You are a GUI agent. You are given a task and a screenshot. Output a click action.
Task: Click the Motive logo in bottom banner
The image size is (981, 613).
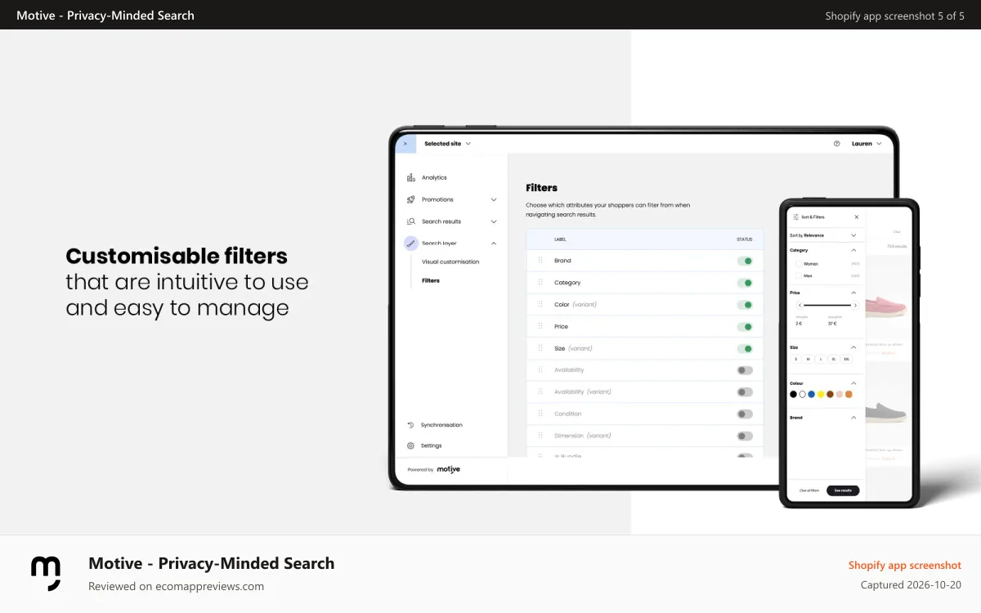click(46, 573)
